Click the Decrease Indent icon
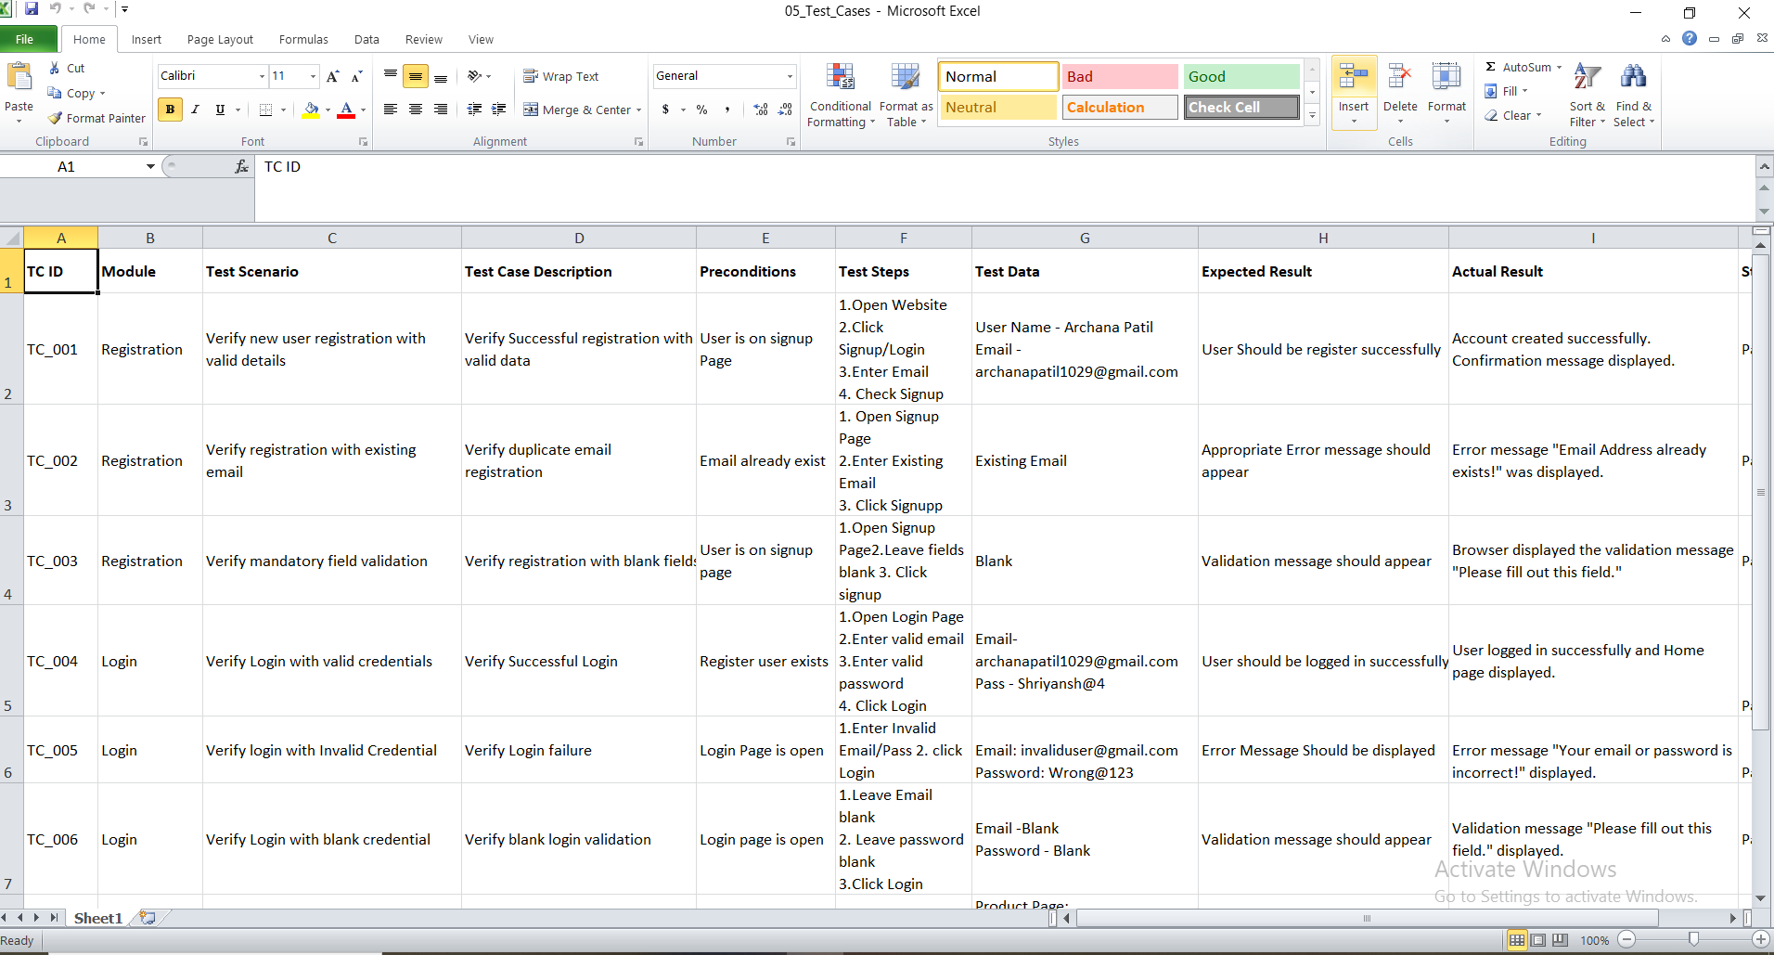The height and width of the screenshot is (955, 1774). click(x=474, y=110)
